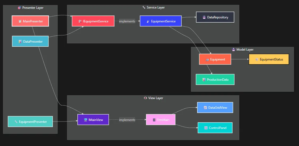Viewport: 299px width, 146px height.
Task: Click the chart icon in DataPresenter node
Action: click(x=20, y=42)
